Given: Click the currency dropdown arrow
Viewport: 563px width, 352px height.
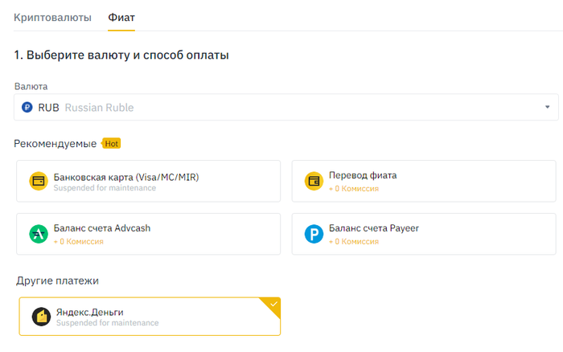Looking at the screenshot, I should click(x=547, y=107).
